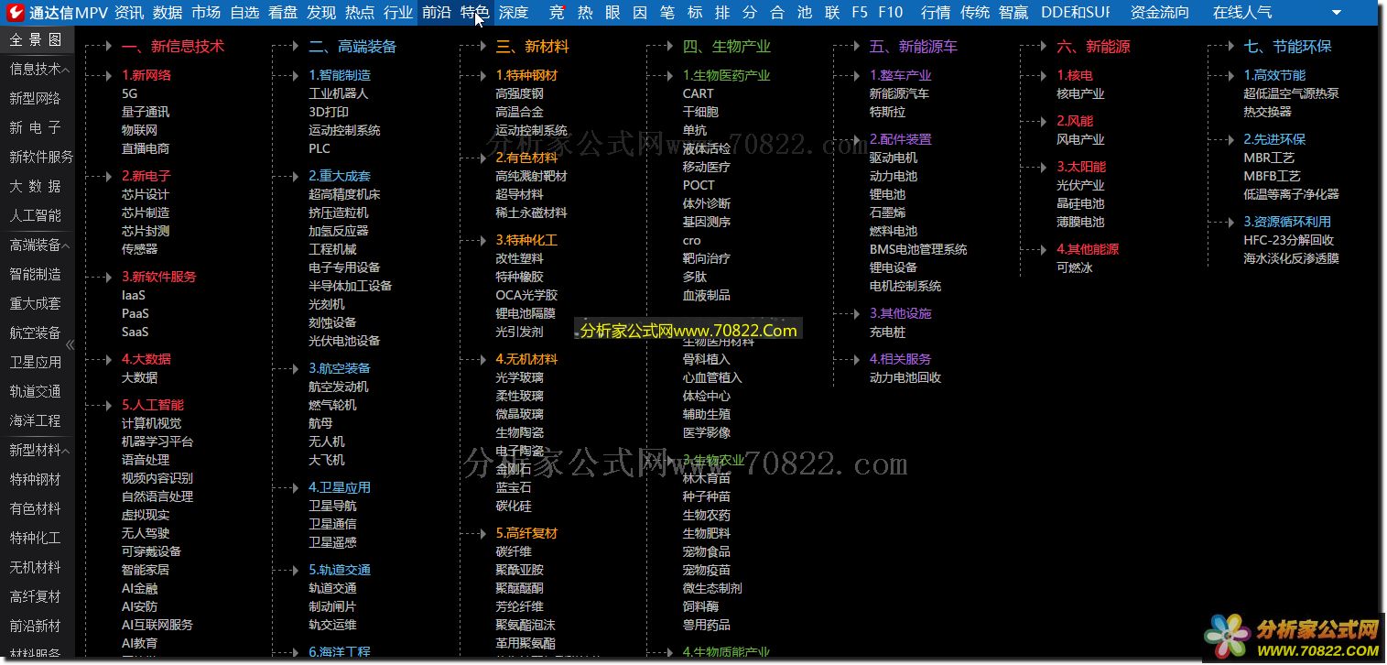This screenshot has height=665, width=1387.
Task: Open the 五、新能源车 category heading
Action: point(914,46)
